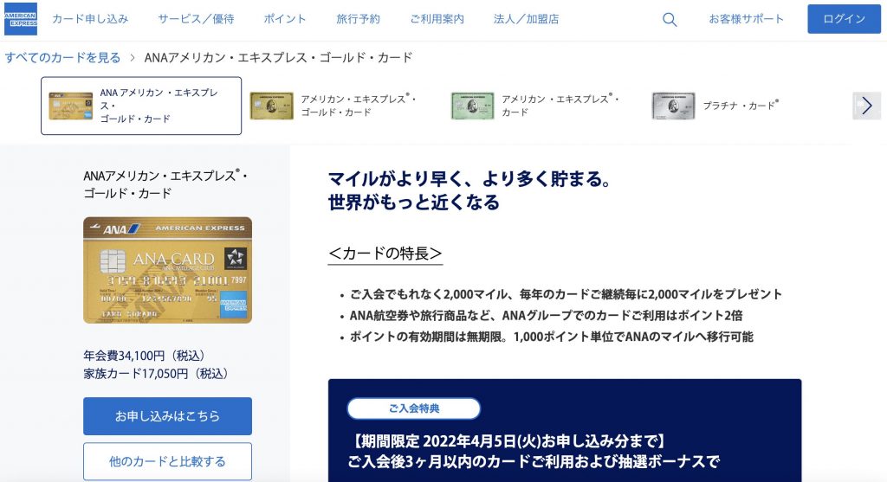Click the 期間限定 2022年4月5日 campaign text
Screen dimensions: 887x482
click(x=509, y=440)
